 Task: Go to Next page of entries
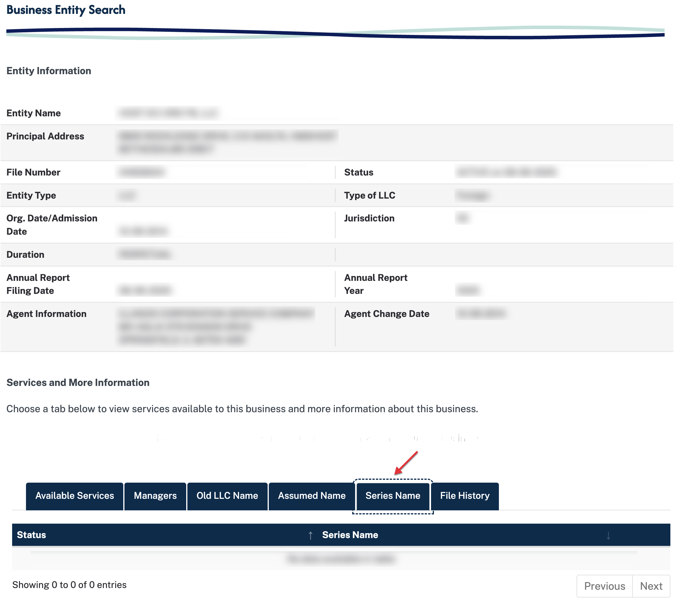651,586
